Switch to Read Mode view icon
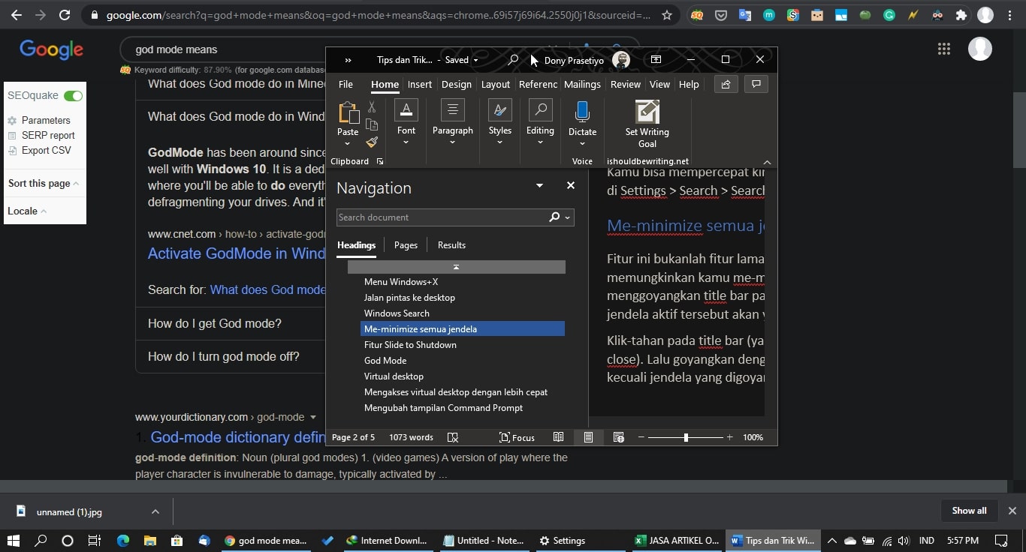Image resolution: width=1026 pixels, height=552 pixels. coord(558,437)
